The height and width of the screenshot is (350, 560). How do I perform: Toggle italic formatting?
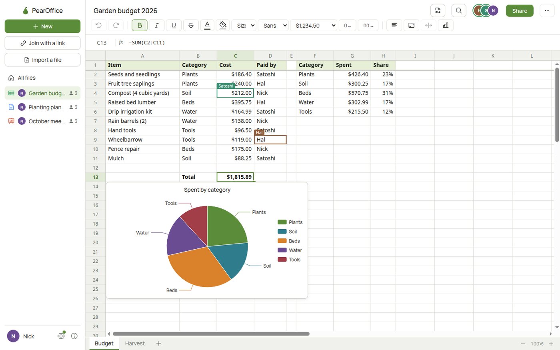click(156, 25)
